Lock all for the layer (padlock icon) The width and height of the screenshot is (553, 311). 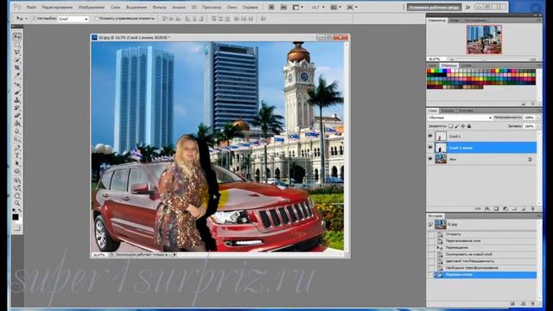pos(469,126)
